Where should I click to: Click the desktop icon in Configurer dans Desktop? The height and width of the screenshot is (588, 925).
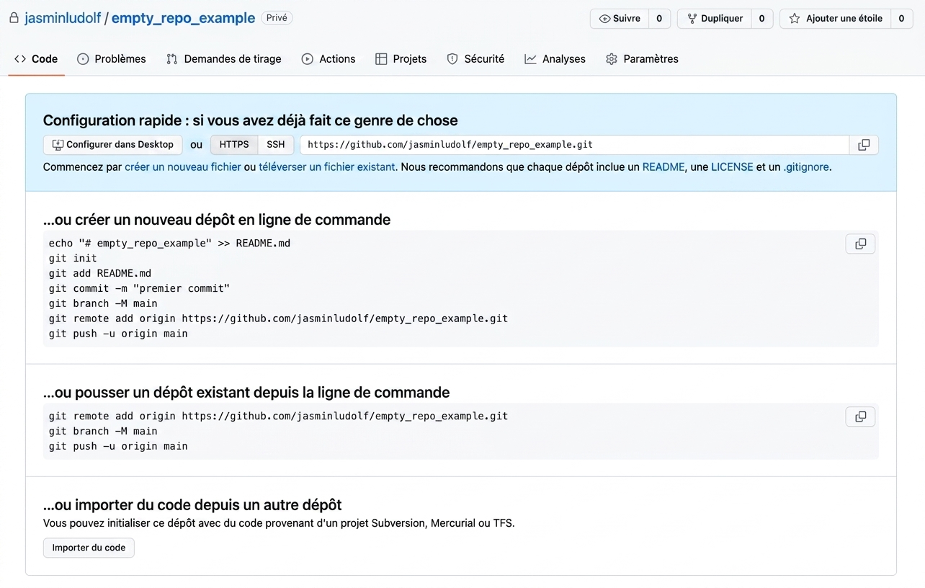[58, 145]
